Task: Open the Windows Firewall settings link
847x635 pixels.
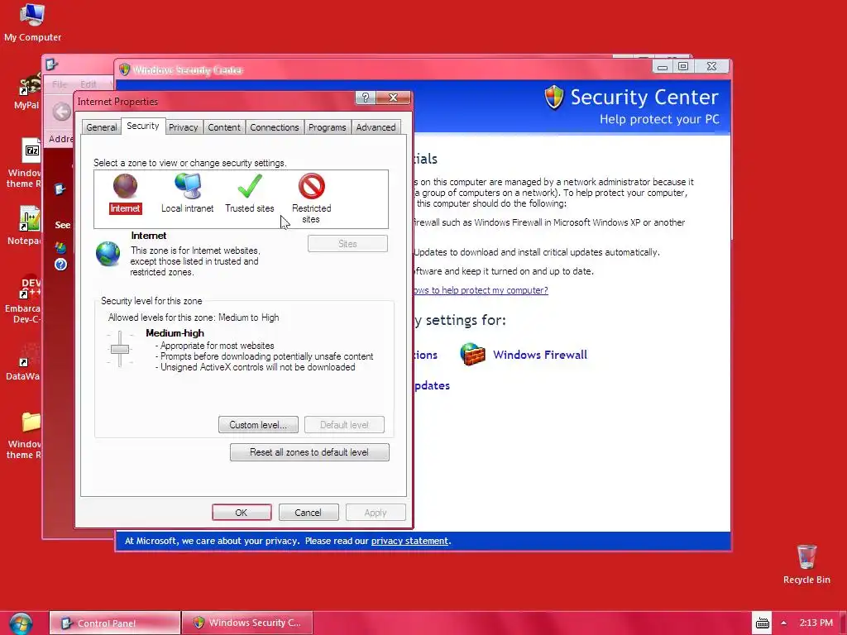Action: coord(539,355)
